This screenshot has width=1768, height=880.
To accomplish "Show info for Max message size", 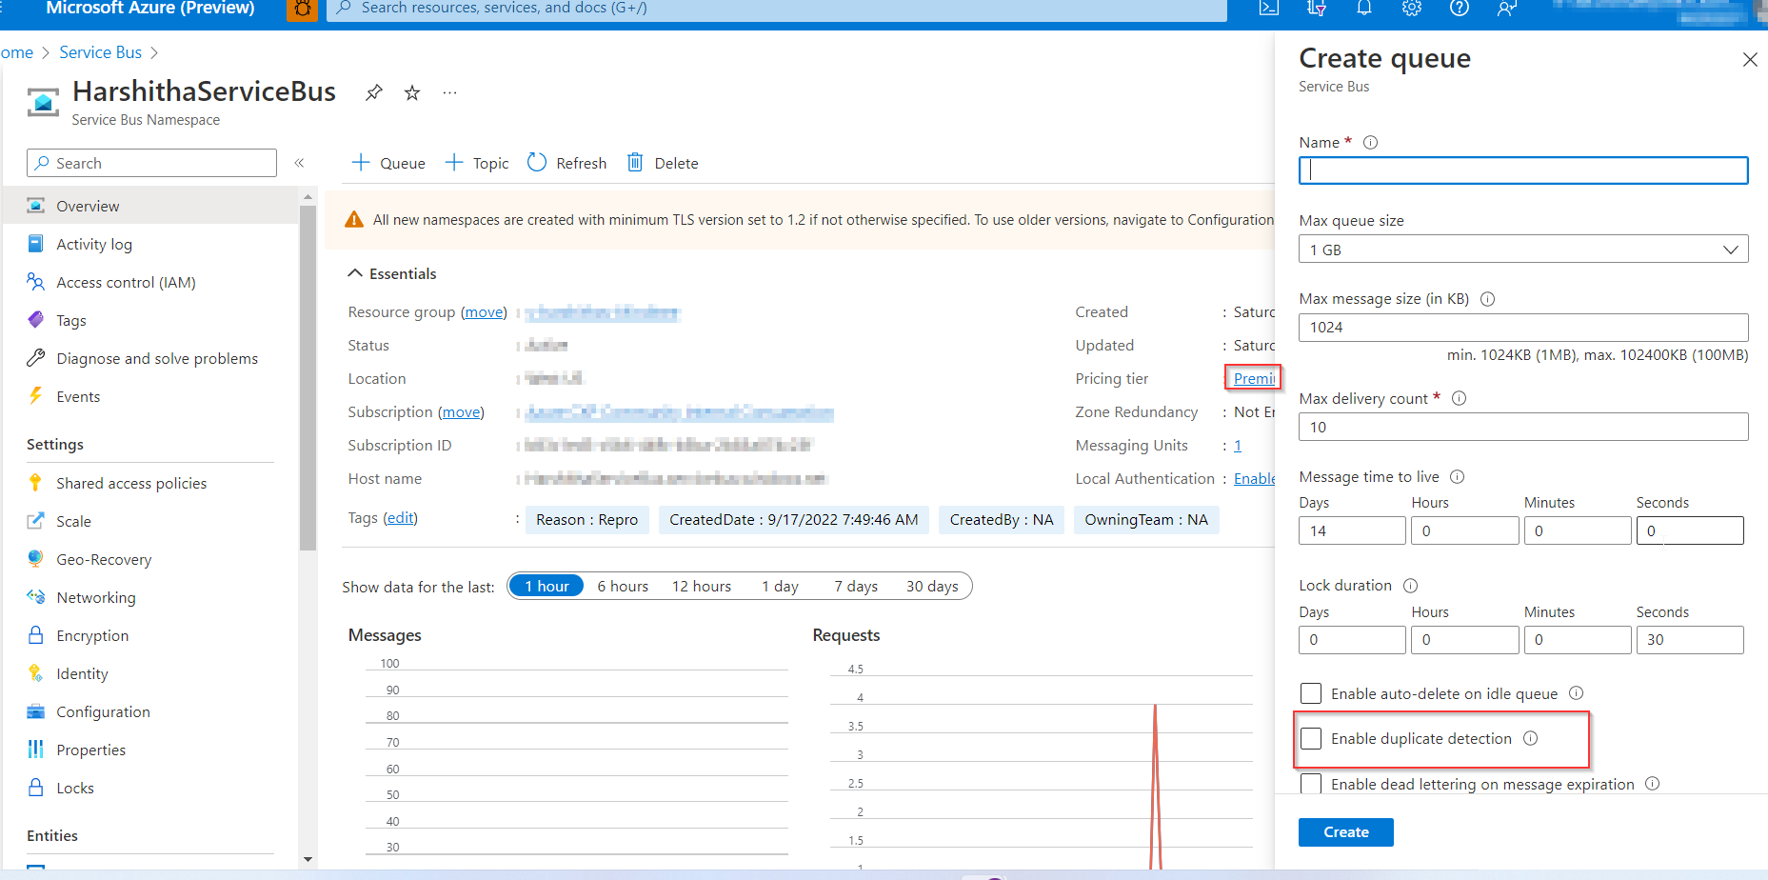I will tap(1488, 299).
